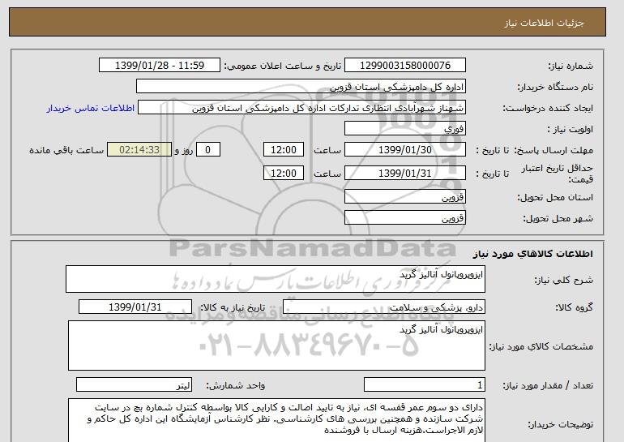Select the buyer organization name field
This screenshot has height=442, width=624.
[301, 87]
